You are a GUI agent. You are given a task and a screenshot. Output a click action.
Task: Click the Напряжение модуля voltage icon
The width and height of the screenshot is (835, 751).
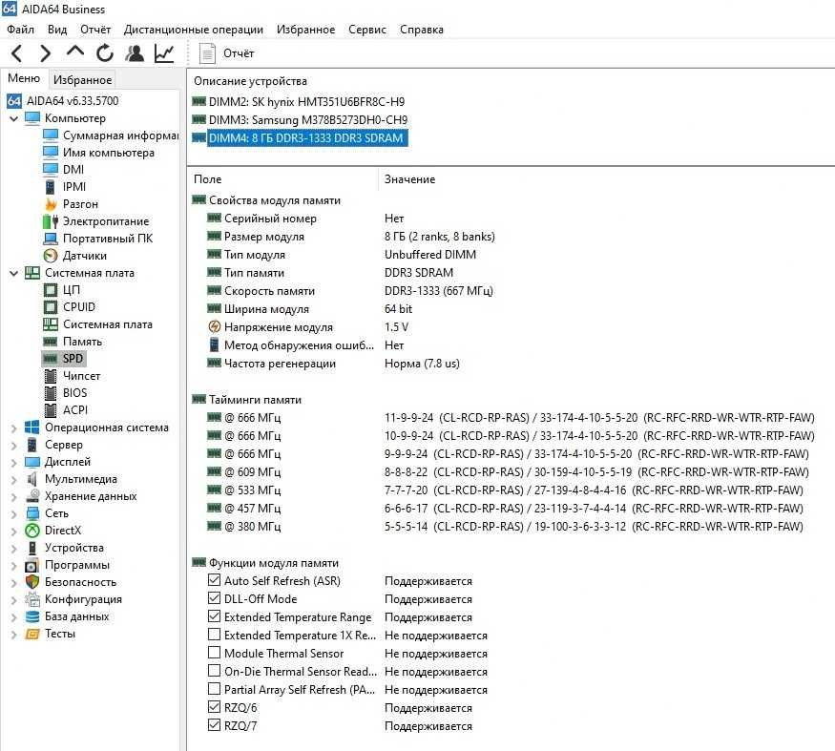(214, 326)
